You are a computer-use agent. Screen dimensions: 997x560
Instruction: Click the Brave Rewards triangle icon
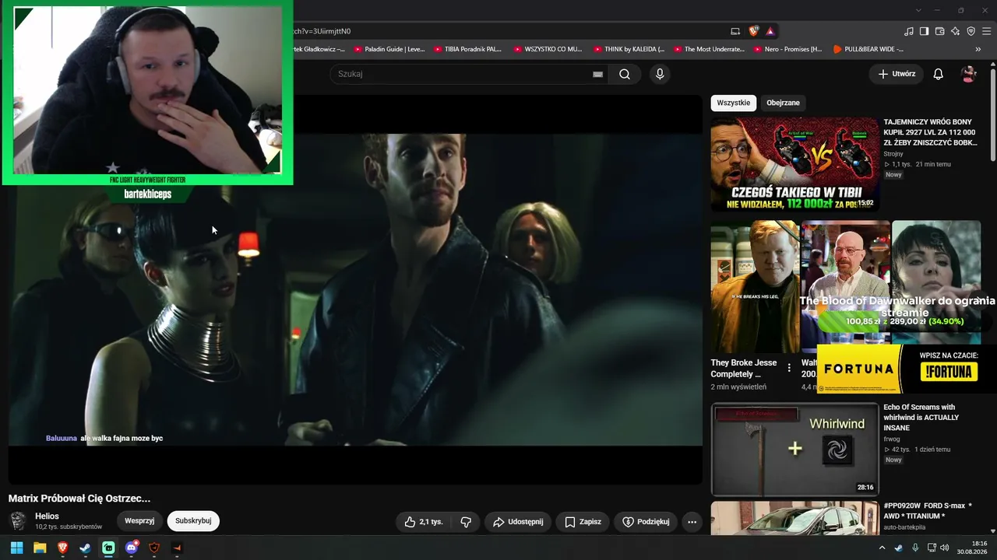[x=770, y=31]
